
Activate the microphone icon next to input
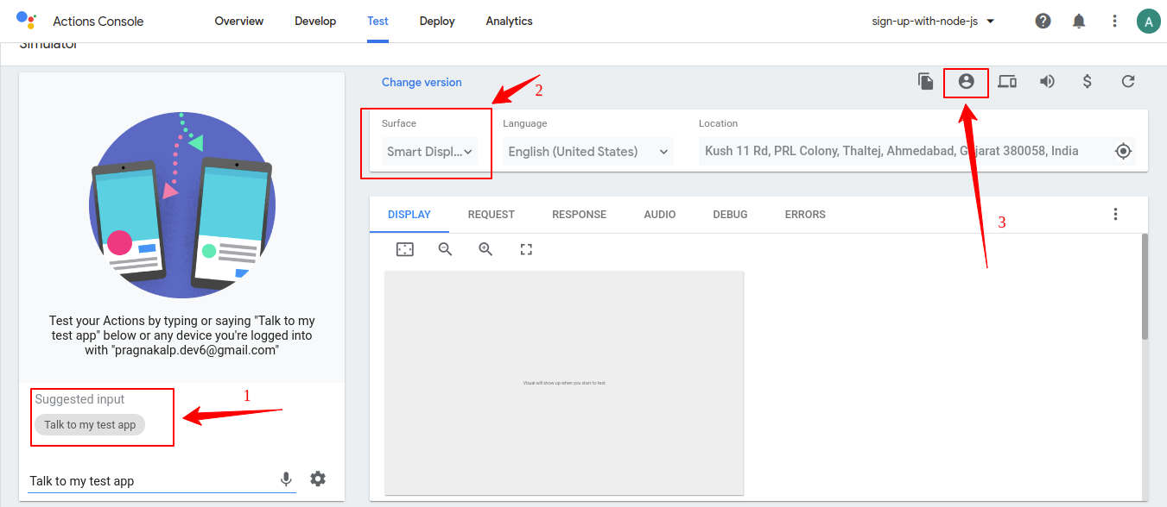286,479
